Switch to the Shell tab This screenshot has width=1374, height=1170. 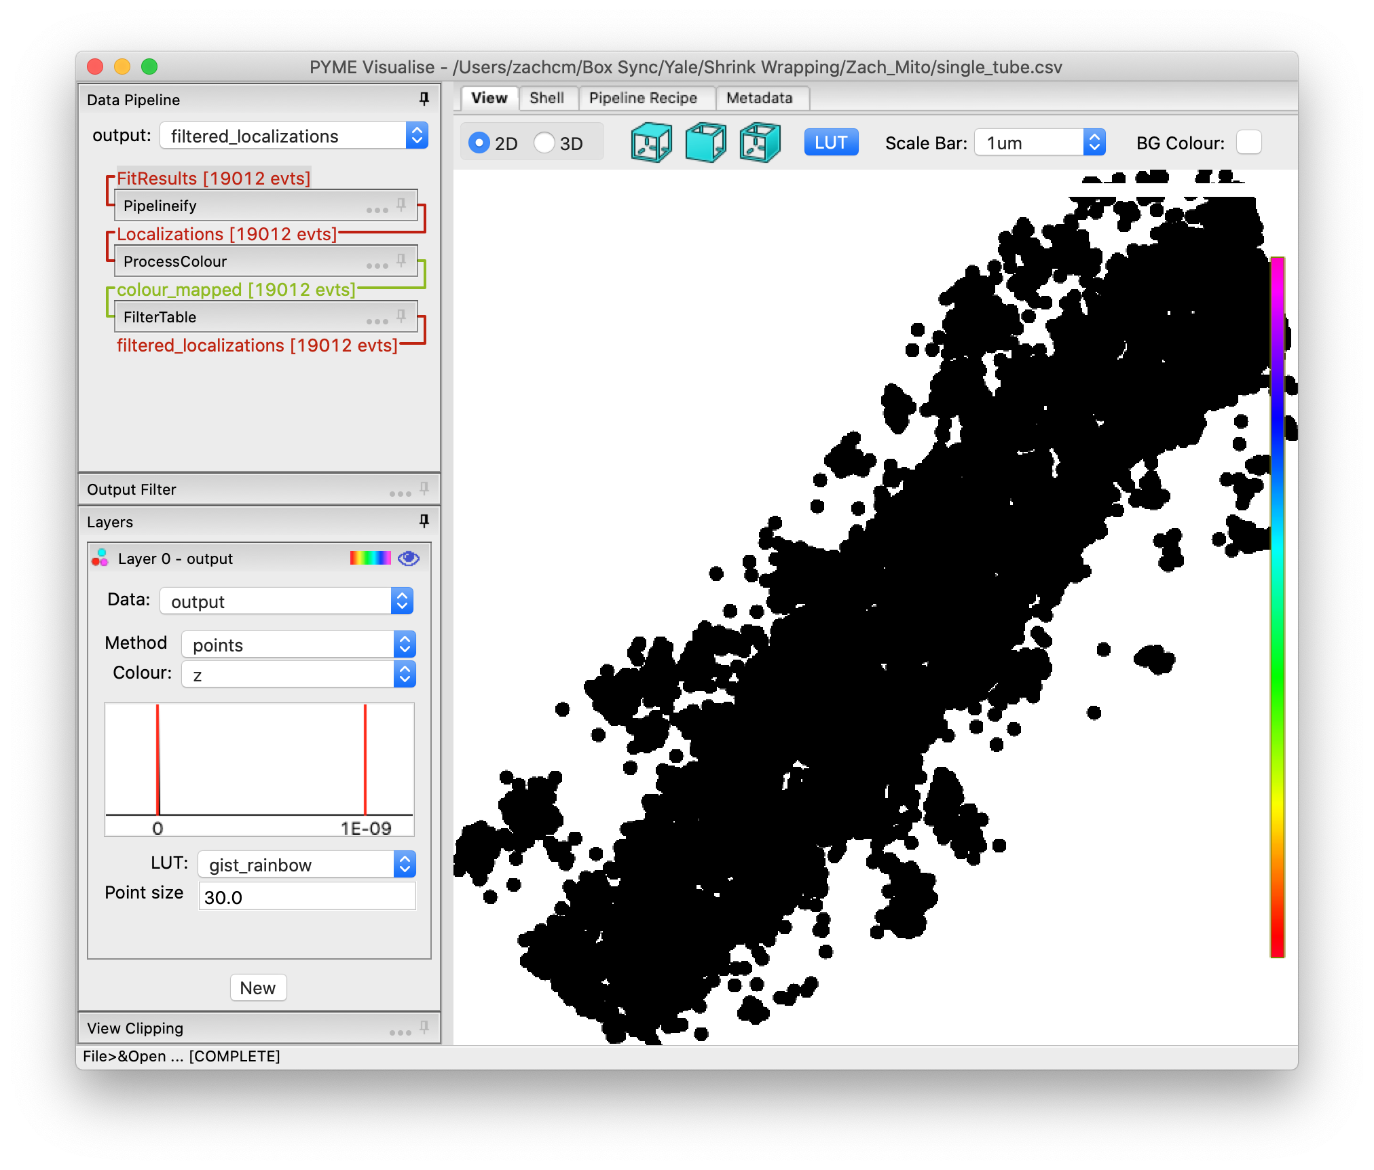pos(548,98)
